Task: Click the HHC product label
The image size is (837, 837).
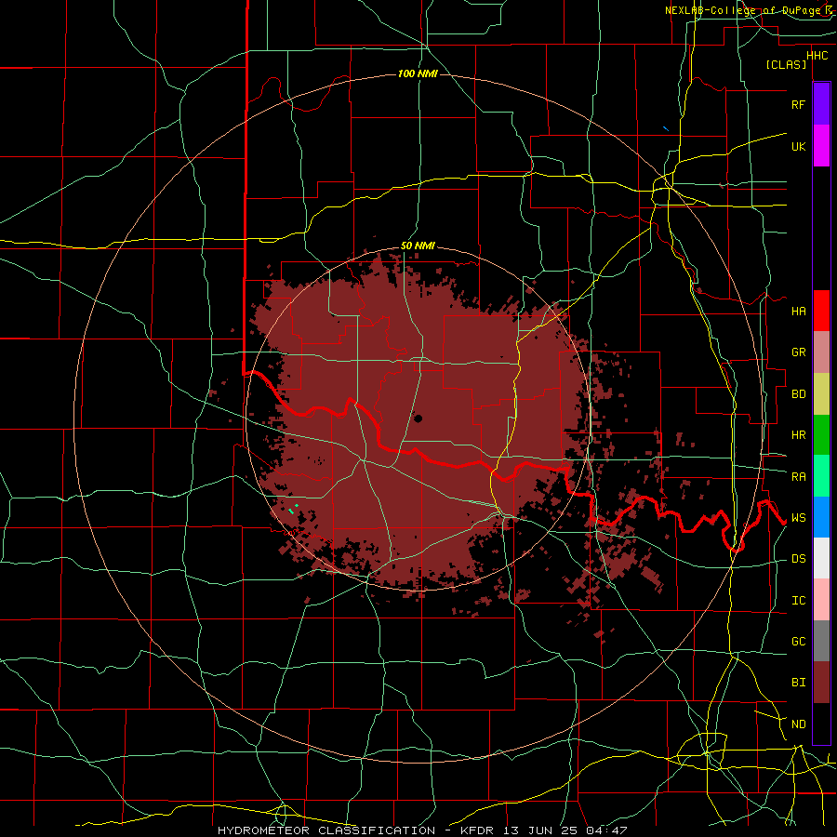Action: [817, 55]
